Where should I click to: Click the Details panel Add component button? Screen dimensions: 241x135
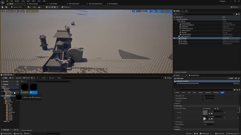coord(231,78)
